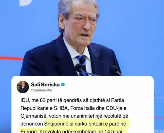Click the tweet line starting with 'IDU, me 83 parti'
The height and width of the screenshot is (133, 164).
click(72, 100)
